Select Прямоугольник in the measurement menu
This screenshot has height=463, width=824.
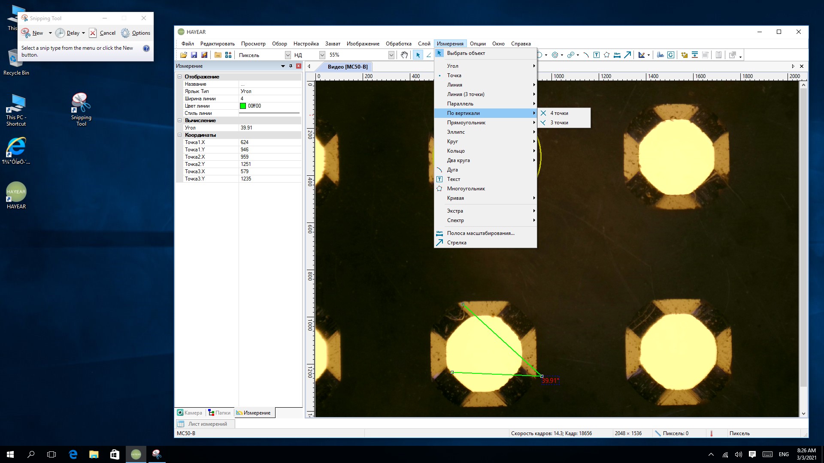466,123
